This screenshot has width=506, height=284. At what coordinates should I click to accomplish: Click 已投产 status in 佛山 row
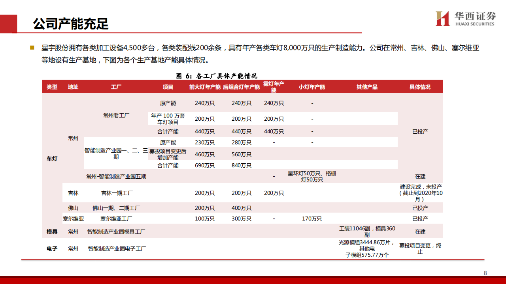pos(420,208)
